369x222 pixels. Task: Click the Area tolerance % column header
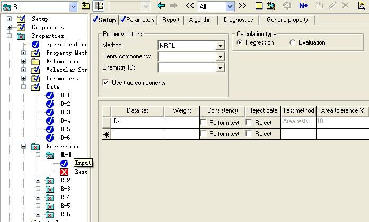(x=342, y=111)
